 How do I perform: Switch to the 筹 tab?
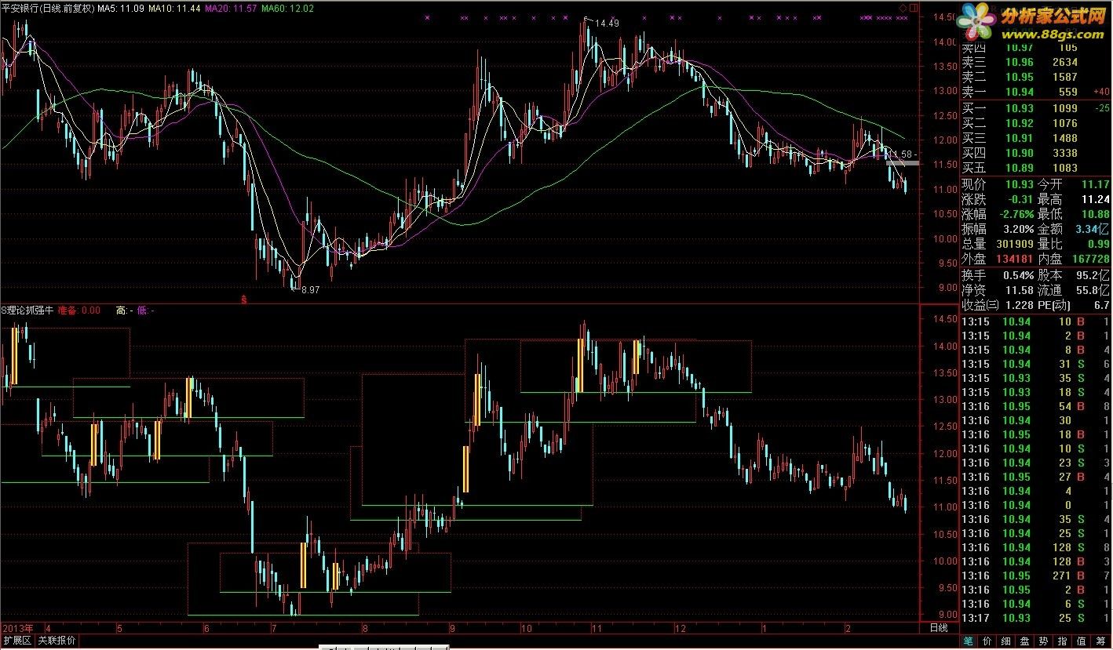click(x=1102, y=641)
